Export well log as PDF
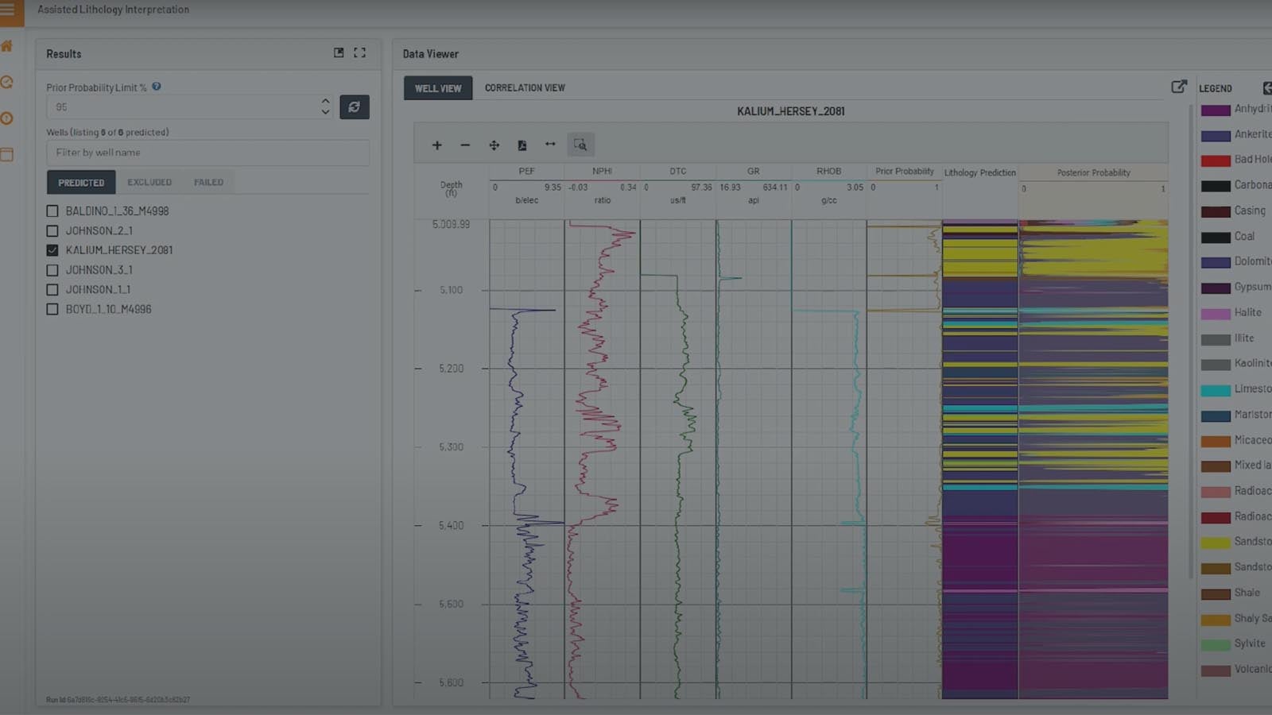This screenshot has width=1272, height=715. (x=522, y=145)
